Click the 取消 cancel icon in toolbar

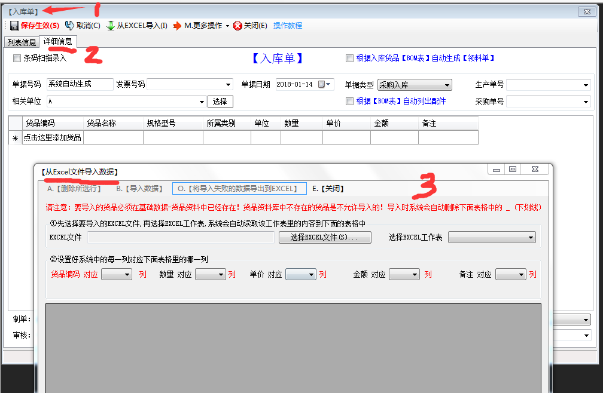[x=69, y=26]
